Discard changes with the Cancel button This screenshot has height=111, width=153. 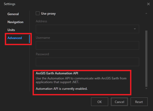[119, 102]
